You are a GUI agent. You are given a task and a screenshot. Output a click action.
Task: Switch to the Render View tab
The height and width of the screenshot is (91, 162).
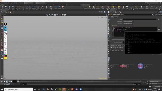pyautogui.click(x=19, y=10)
